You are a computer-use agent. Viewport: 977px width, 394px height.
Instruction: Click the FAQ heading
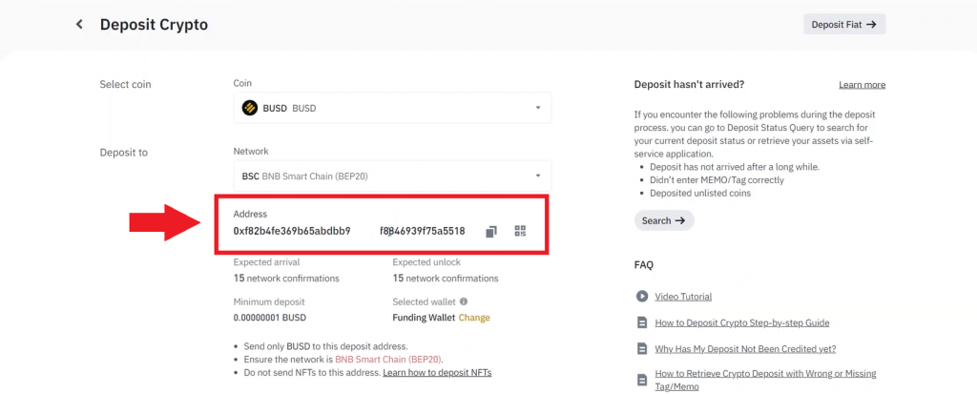644,265
